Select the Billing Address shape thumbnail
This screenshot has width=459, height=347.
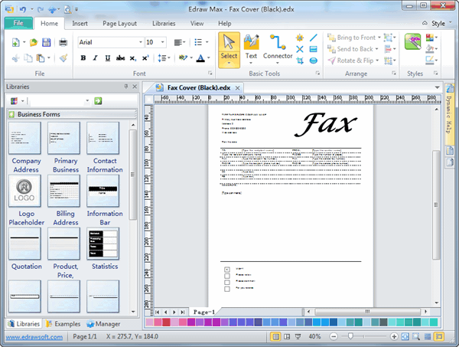[63, 191]
